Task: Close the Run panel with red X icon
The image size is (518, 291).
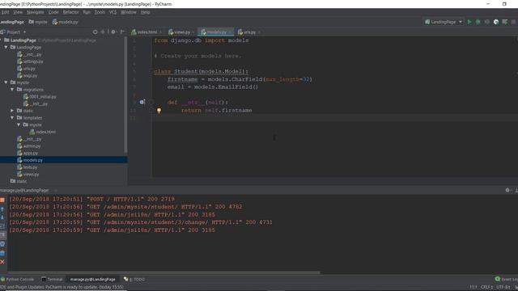Action: [x=2, y=262]
